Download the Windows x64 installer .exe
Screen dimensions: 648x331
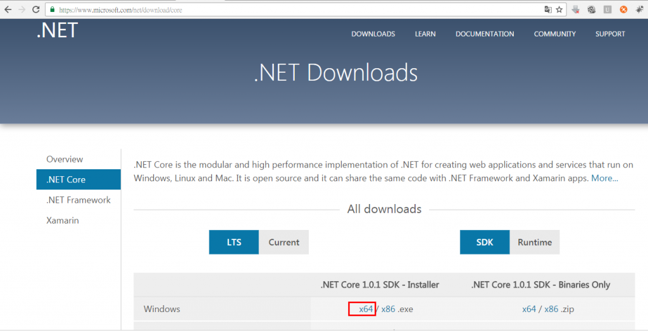pos(366,309)
